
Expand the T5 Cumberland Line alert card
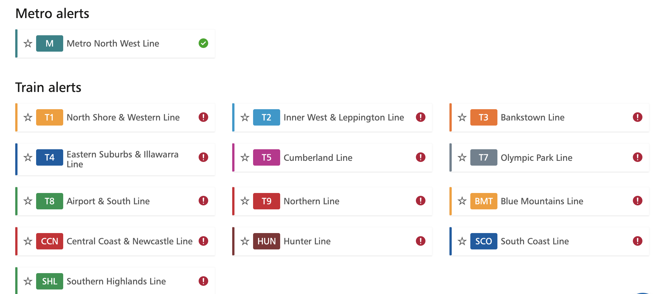(x=332, y=158)
